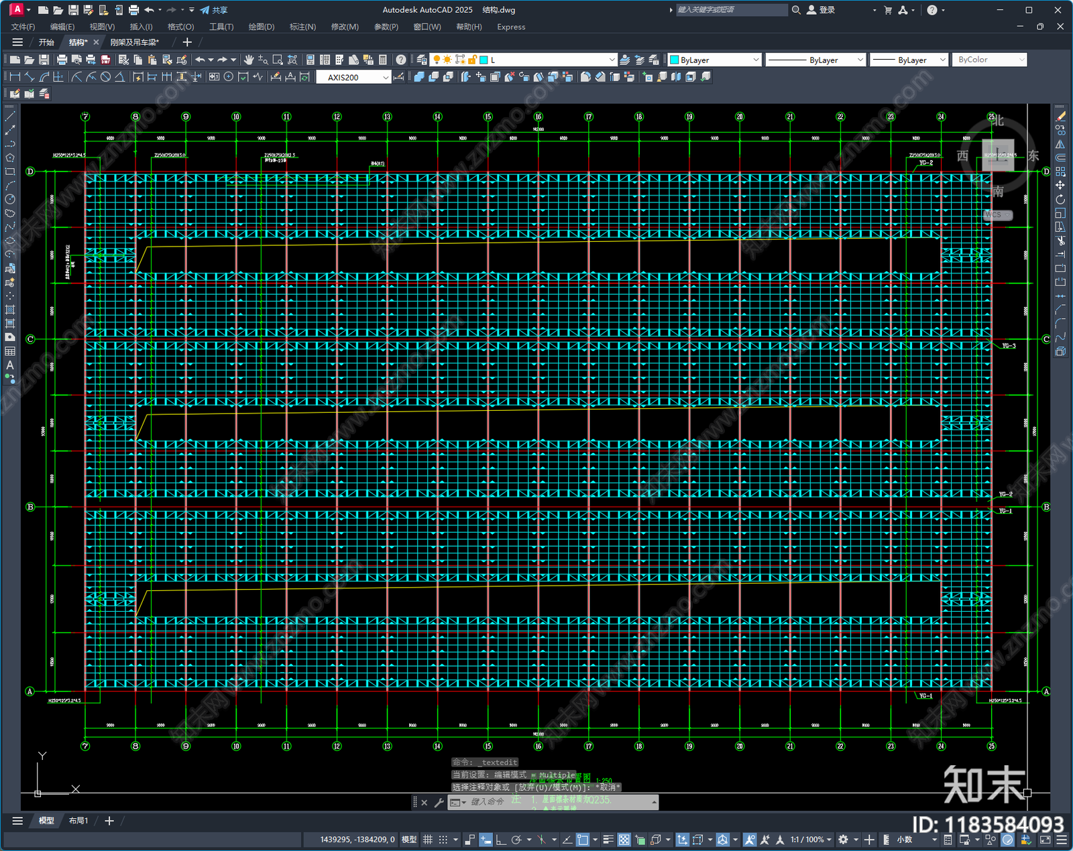Click the Diameter dimension tool icon

tap(105, 77)
